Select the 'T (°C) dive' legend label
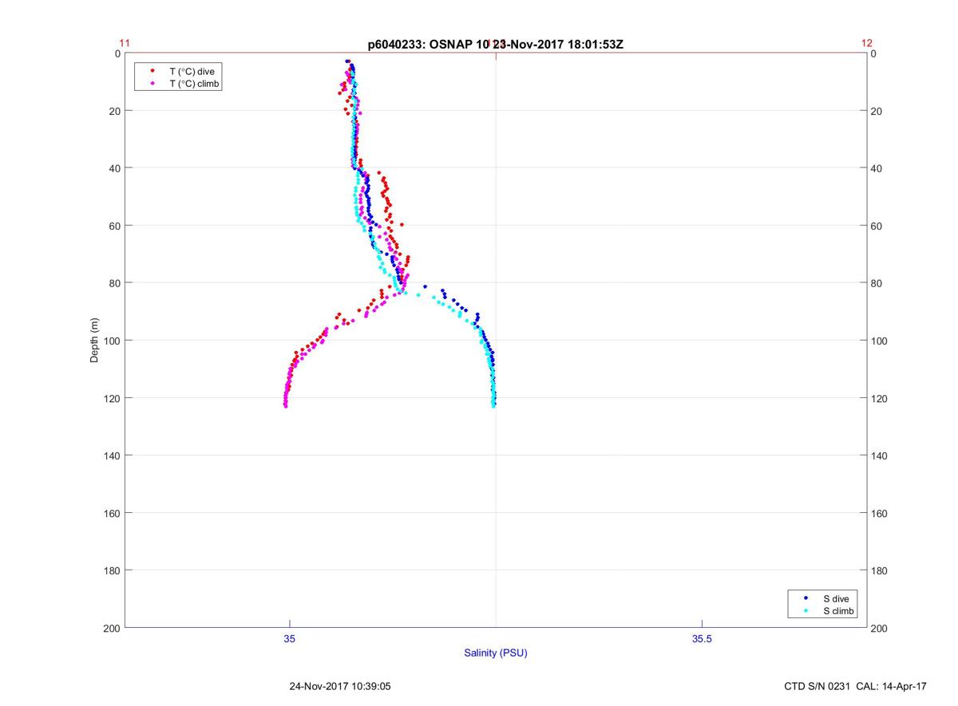The image size is (958, 706). [x=192, y=71]
